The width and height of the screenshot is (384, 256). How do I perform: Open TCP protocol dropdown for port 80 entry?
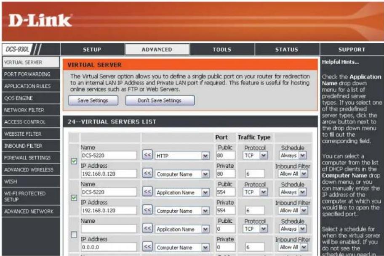point(256,156)
